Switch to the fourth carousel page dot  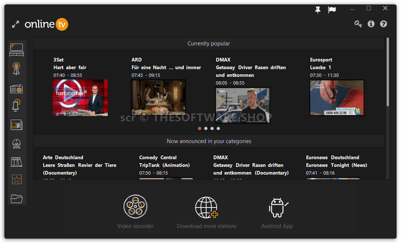218,128
